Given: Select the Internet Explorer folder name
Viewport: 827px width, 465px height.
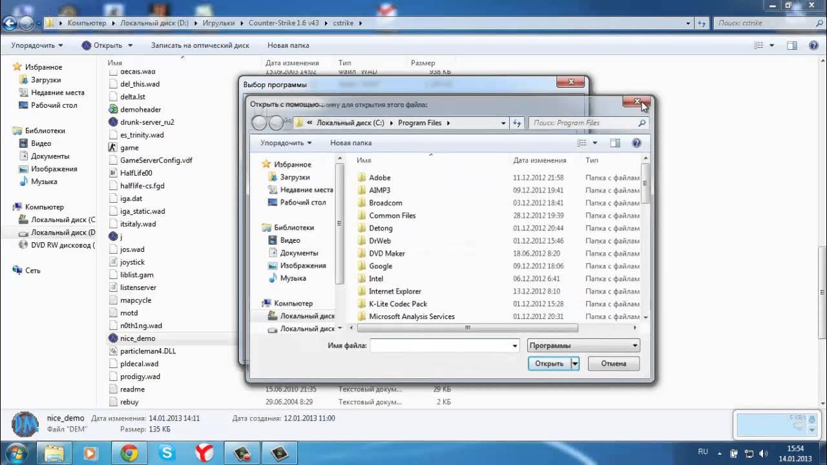Looking at the screenshot, I should [395, 291].
